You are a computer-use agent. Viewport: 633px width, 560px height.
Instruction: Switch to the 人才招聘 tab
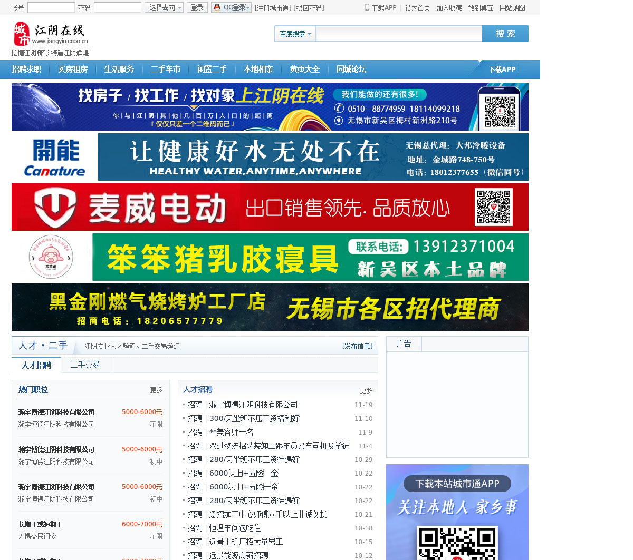point(36,365)
